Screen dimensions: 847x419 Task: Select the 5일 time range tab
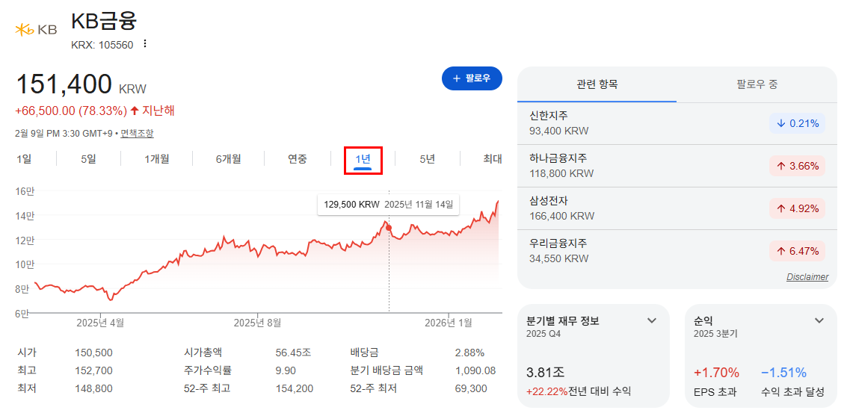pyautogui.click(x=89, y=159)
